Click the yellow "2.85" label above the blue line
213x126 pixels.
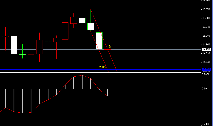coord(102,67)
